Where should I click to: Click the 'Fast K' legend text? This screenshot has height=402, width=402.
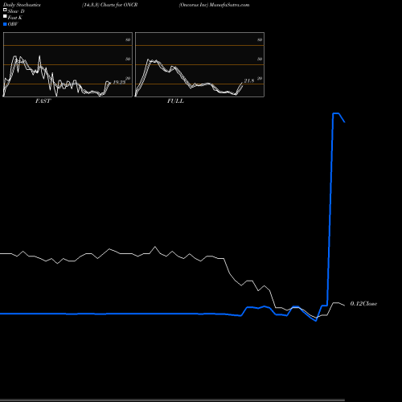(x=15, y=18)
